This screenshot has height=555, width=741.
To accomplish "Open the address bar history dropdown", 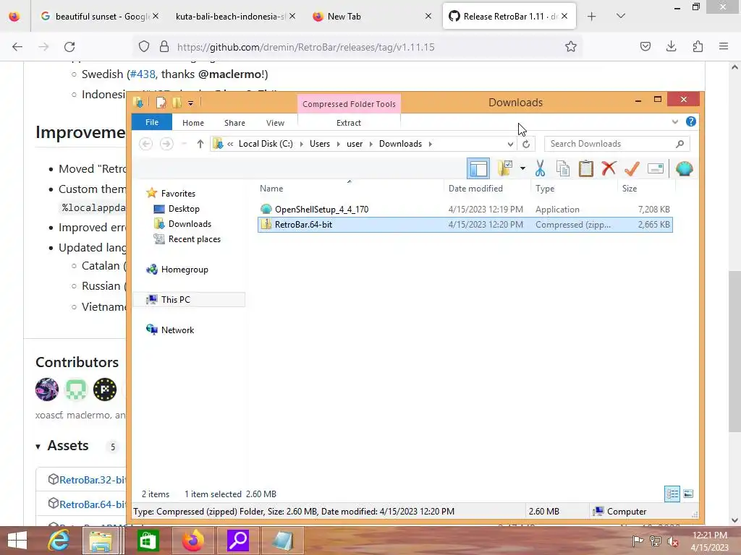I will point(510,144).
